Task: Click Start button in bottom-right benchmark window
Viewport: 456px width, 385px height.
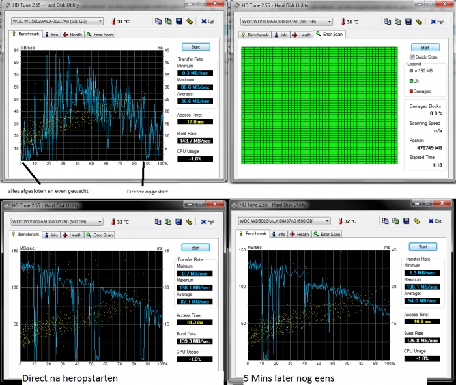Action: pos(423,247)
